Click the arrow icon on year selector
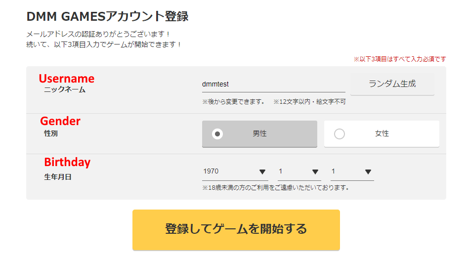The image size is (467, 257). point(262,172)
